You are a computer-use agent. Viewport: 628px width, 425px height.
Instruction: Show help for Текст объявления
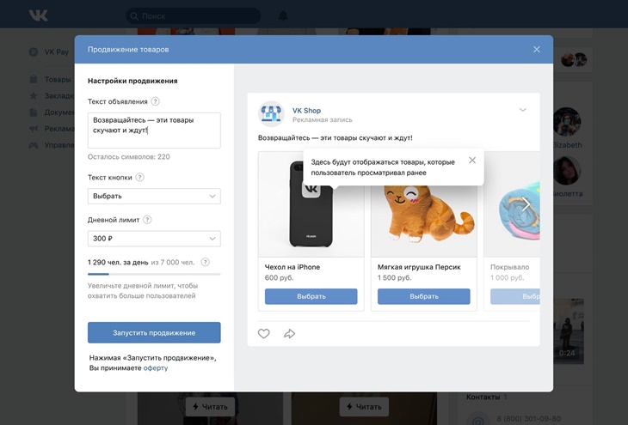(156, 101)
